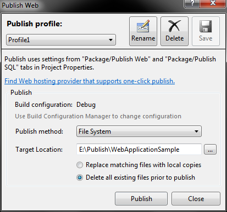Open the Find Web hosting provider link
Screen dimensions: 227x212
click(90, 81)
